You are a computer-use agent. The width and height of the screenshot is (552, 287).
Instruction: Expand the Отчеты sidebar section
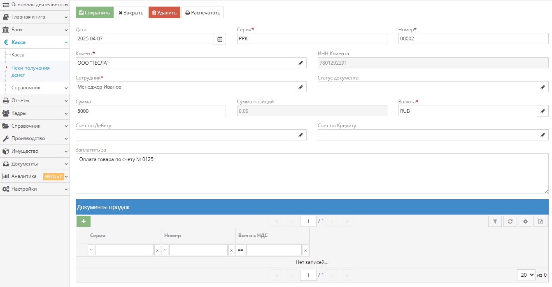click(x=34, y=100)
